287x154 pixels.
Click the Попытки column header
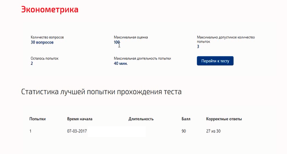[37, 119]
